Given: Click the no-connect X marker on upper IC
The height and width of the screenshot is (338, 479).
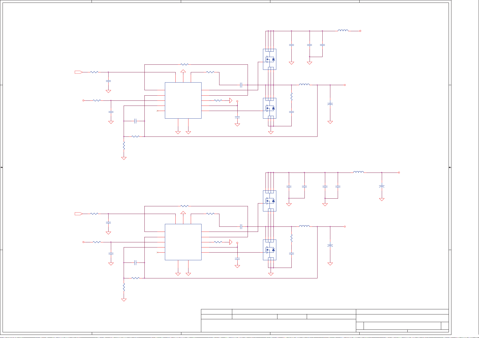Looking at the screenshot, I should (x=157, y=111).
